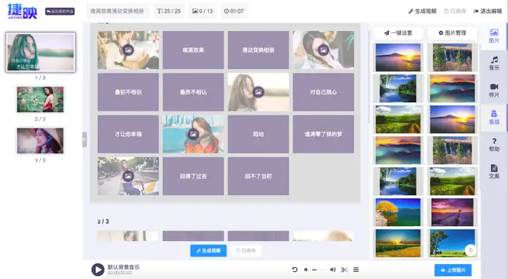
Task: Select scene thumbnail 3 / 3
Action: point(40,141)
